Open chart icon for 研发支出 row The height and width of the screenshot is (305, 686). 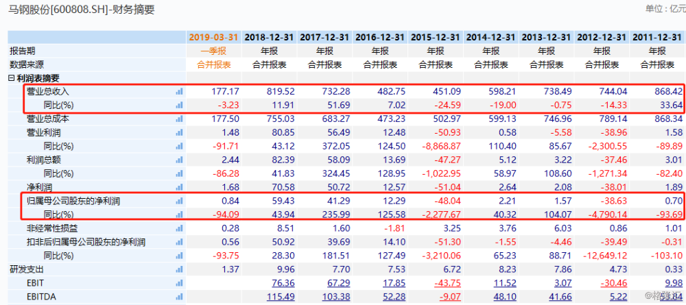tap(179, 269)
